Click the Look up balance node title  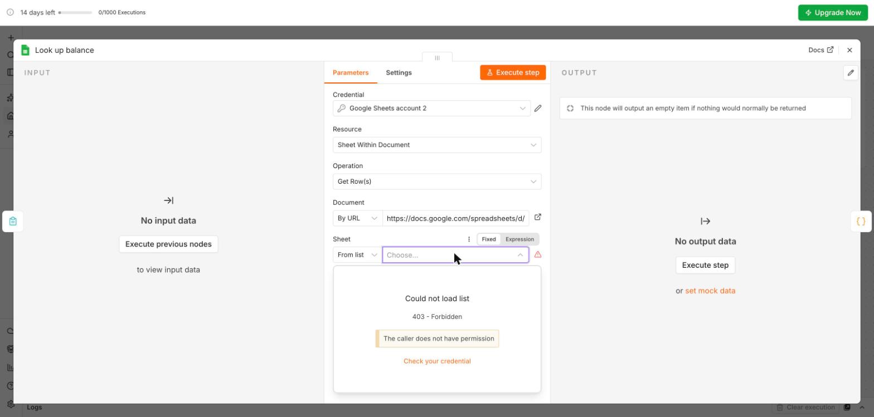(65, 50)
